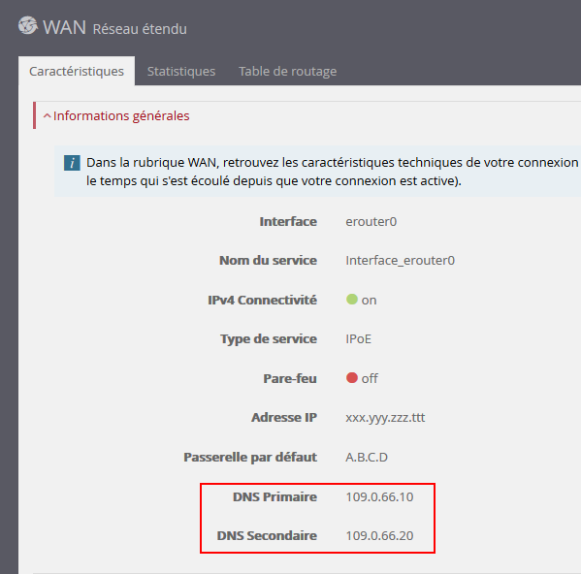581x574 pixels.
Task: Click the red Pare-feu status dot
Action: pyautogui.click(x=352, y=378)
